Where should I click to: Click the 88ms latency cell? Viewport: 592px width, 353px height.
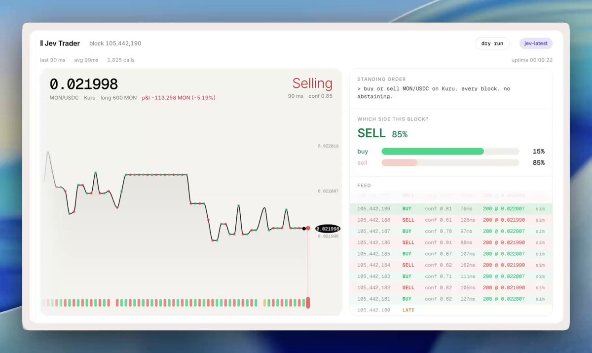pyautogui.click(x=467, y=242)
